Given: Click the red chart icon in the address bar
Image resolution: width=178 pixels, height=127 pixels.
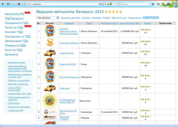Looking at the screenshot, I should [103, 4].
